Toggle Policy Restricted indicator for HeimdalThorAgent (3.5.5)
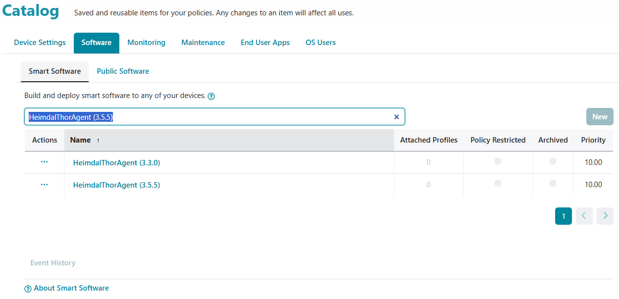Viewport: 619px width, 299px height. pyautogui.click(x=498, y=184)
